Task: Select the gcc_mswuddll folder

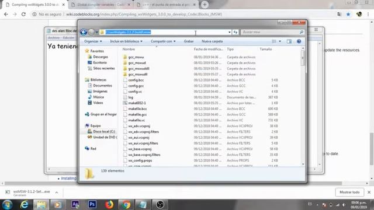Action: [139, 69]
